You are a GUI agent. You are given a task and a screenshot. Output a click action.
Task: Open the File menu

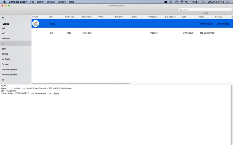[x=32, y=2]
